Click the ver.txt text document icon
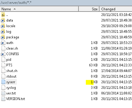The image size is (132, 108). pos(3,93)
